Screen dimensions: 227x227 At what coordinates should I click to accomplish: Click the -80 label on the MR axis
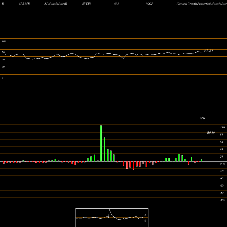point(222,193)
